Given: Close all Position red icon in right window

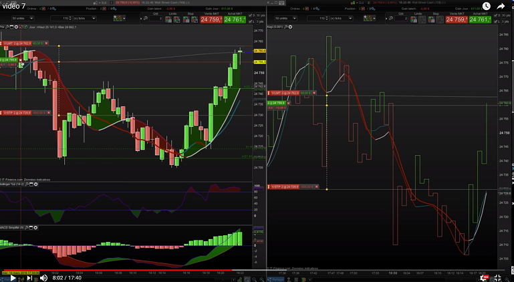Looking at the screenshot, I should [x=363, y=9].
